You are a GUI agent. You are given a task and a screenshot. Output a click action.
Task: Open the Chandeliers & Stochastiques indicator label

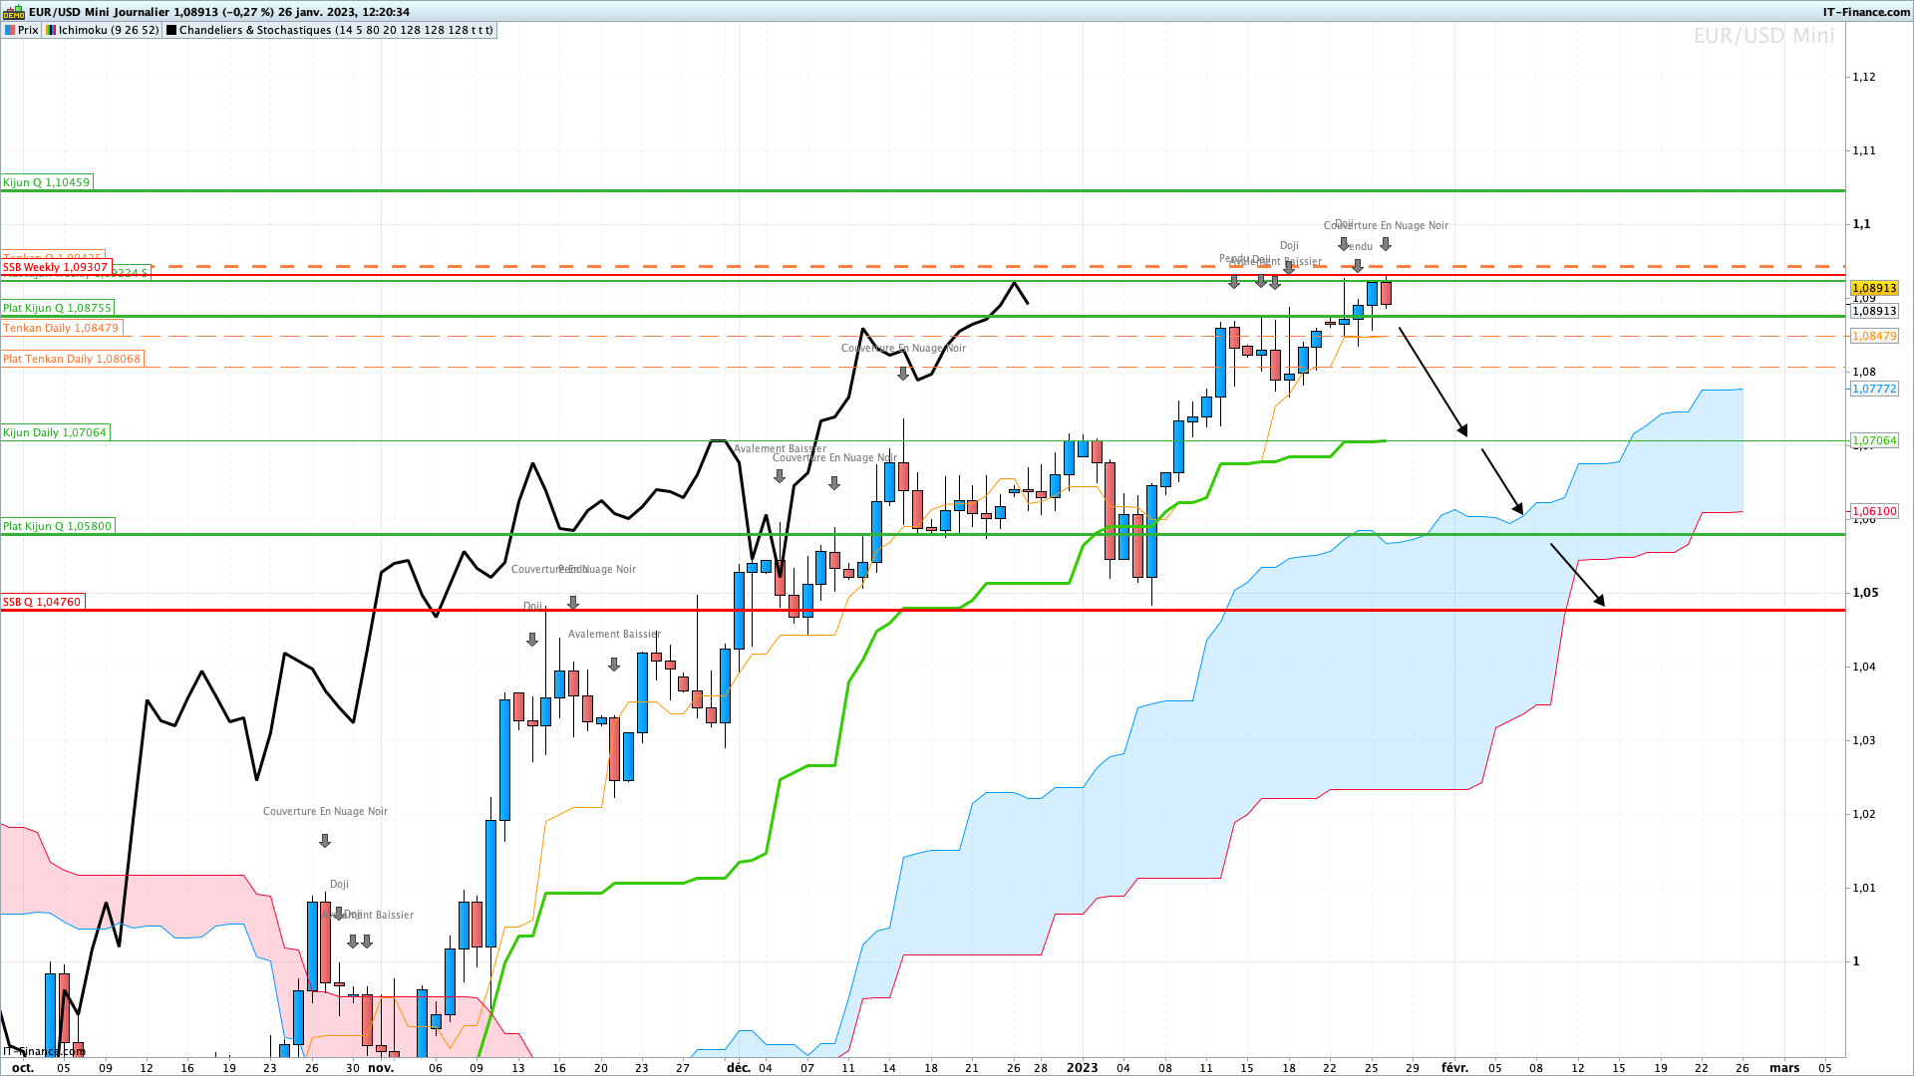point(336,30)
